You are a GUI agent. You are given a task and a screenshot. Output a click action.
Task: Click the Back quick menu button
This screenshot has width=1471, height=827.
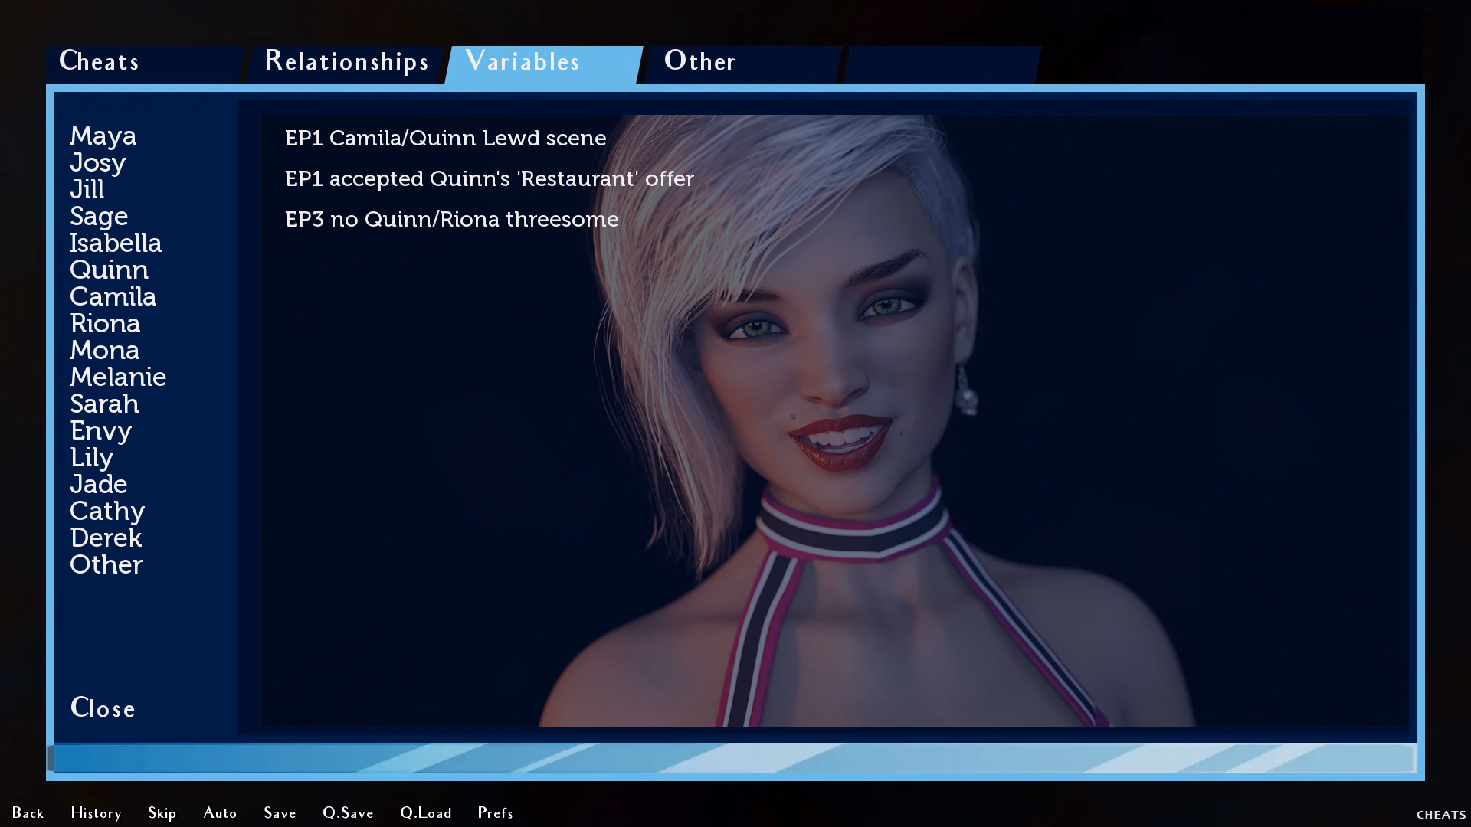pos(28,812)
